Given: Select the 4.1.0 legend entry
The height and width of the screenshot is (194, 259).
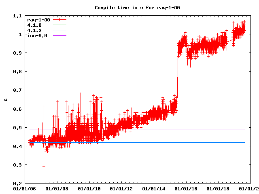Looking at the screenshot, I should click(34, 25).
